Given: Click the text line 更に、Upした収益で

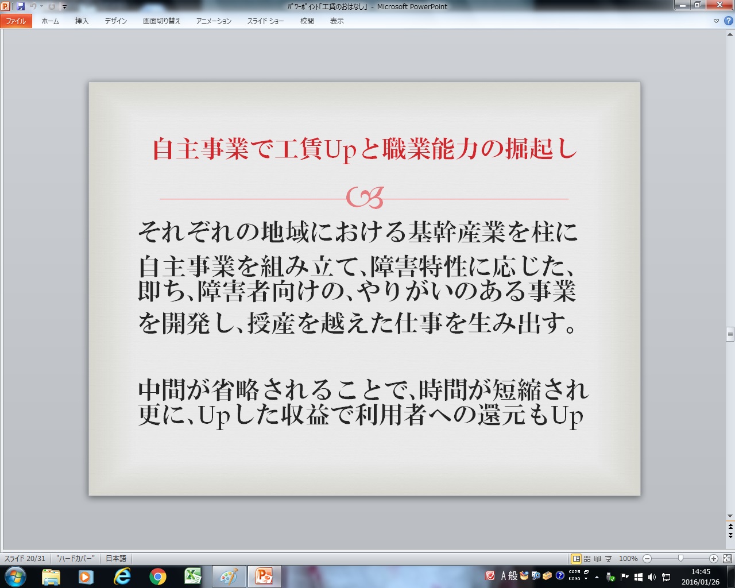Looking at the screenshot, I should [361, 416].
